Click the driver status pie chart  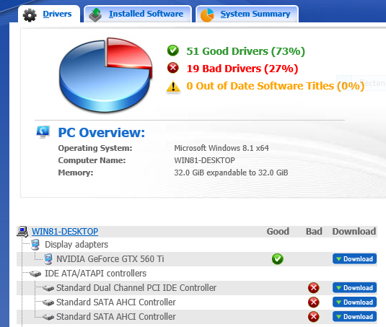coord(106,75)
